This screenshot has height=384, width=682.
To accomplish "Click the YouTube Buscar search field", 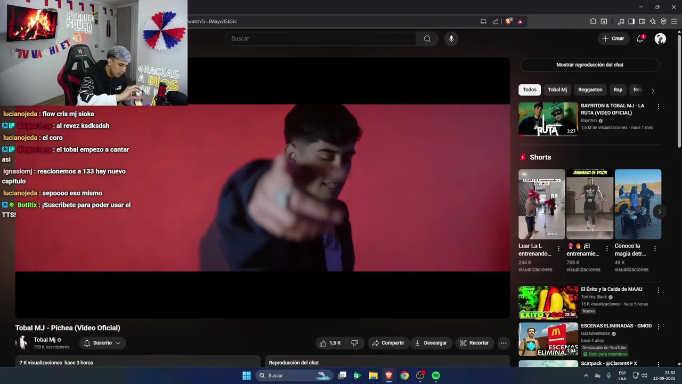I will pos(321,38).
